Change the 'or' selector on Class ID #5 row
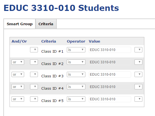Viewport: 155px width, 116px height. (18, 99)
